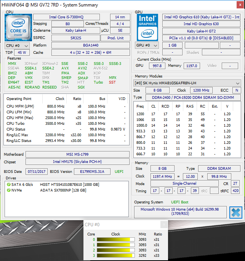Click the module Clock 1200 MHz field
Image resolution: width=245 pixels, height=261 pixels.
[x=201, y=90]
